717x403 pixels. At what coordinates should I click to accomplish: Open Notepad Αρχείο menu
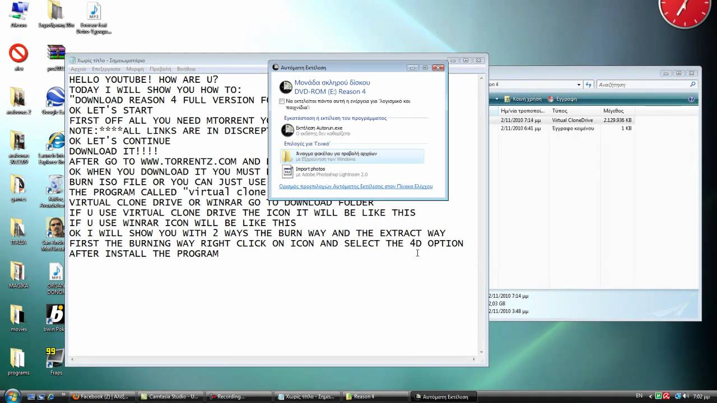[78, 69]
